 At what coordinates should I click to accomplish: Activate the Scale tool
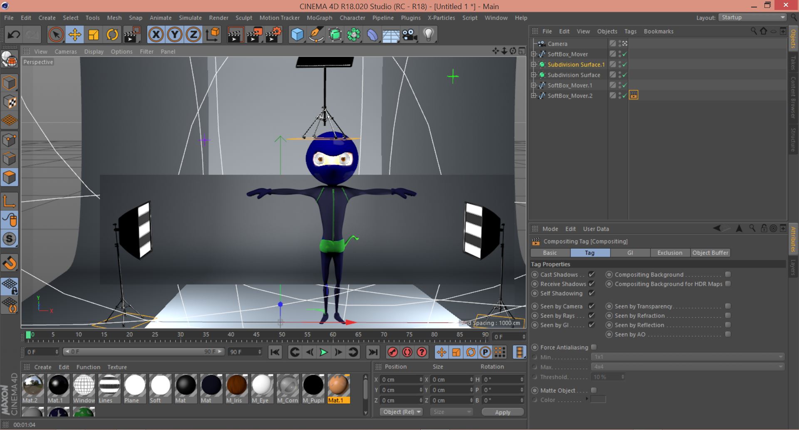point(93,35)
